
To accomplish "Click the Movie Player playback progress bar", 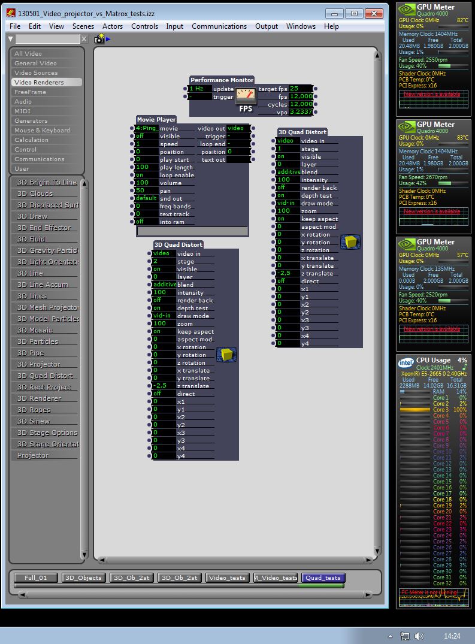I will coord(192,231).
